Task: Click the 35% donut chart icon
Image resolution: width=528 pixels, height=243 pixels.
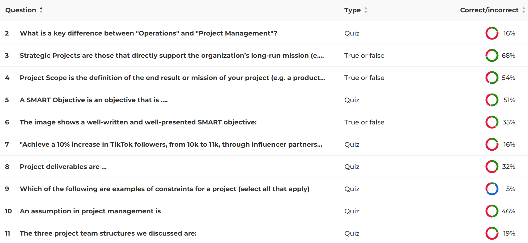Action: pos(492,122)
